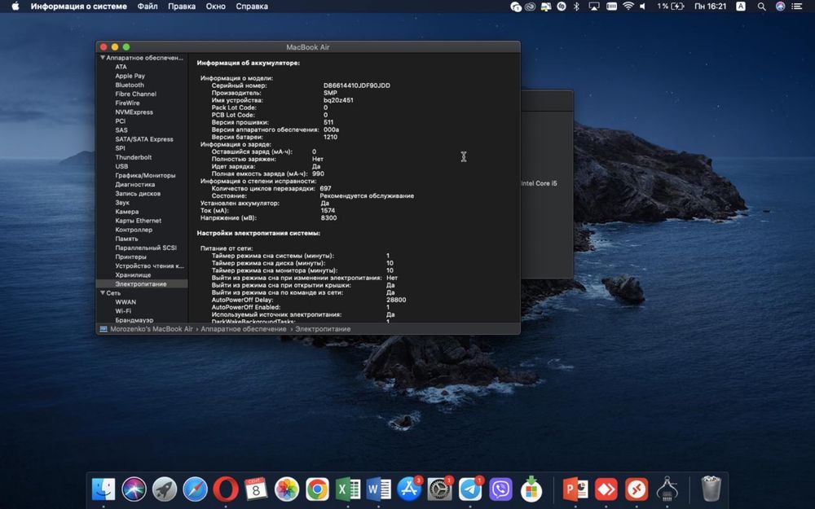Open System Preferences gear in dock
Screen dimensions: 815x509
[440, 489]
